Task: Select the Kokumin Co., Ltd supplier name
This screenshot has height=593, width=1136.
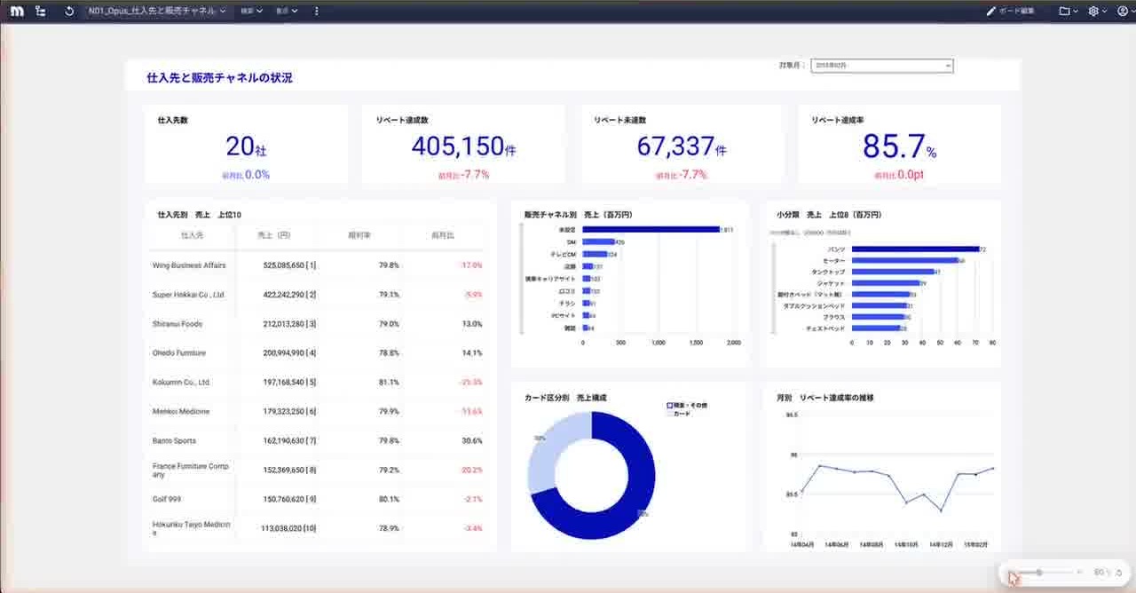Action: point(181,383)
